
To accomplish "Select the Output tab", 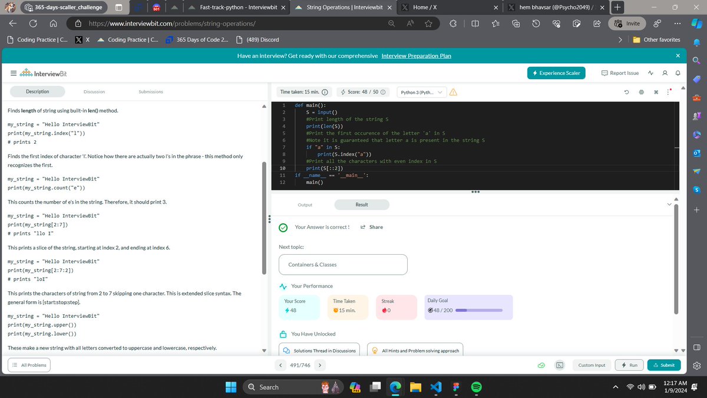I will pyautogui.click(x=305, y=205).
